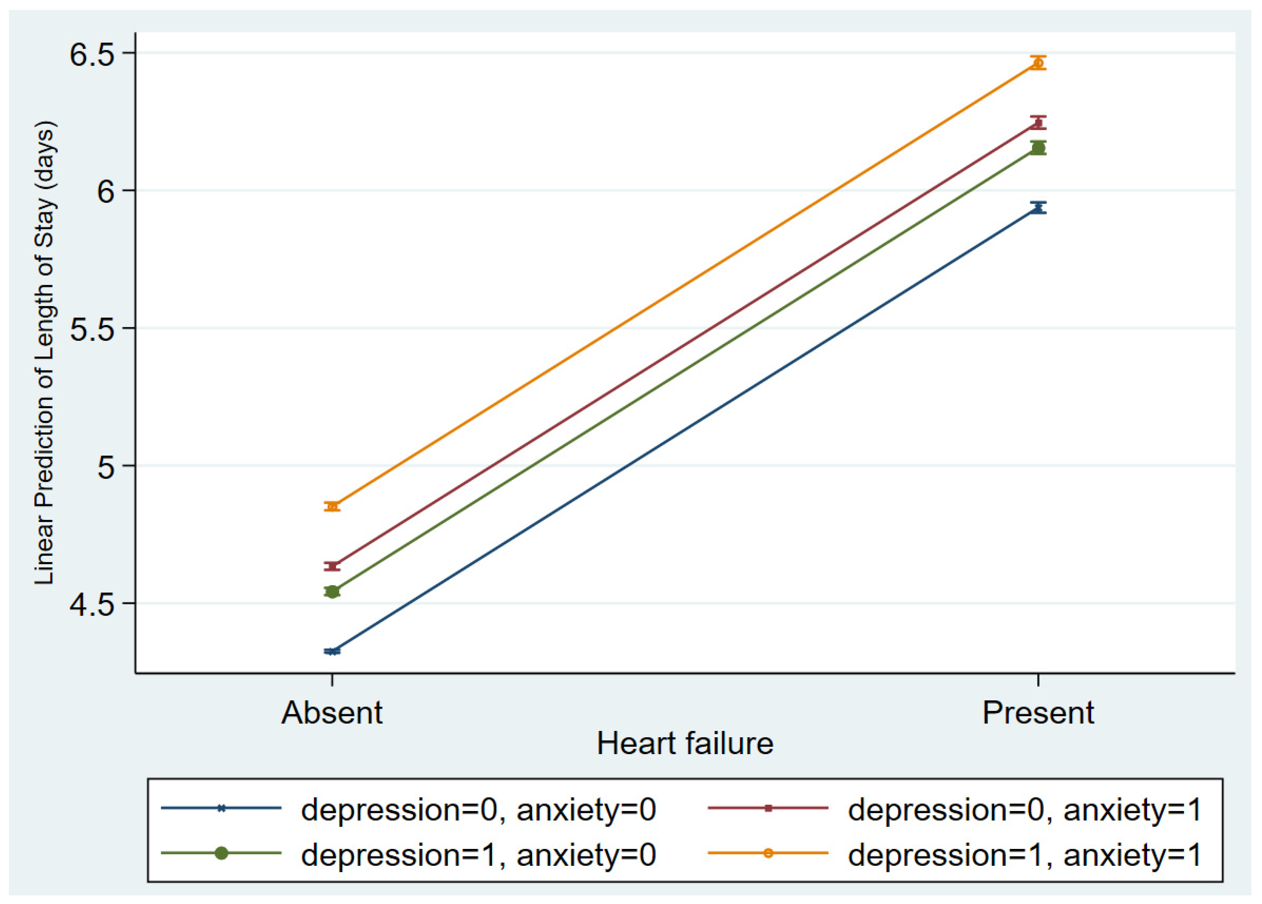Select the red marker at Present
The height and width of the screenshot is (904, 1262).
click(1038, 123)
